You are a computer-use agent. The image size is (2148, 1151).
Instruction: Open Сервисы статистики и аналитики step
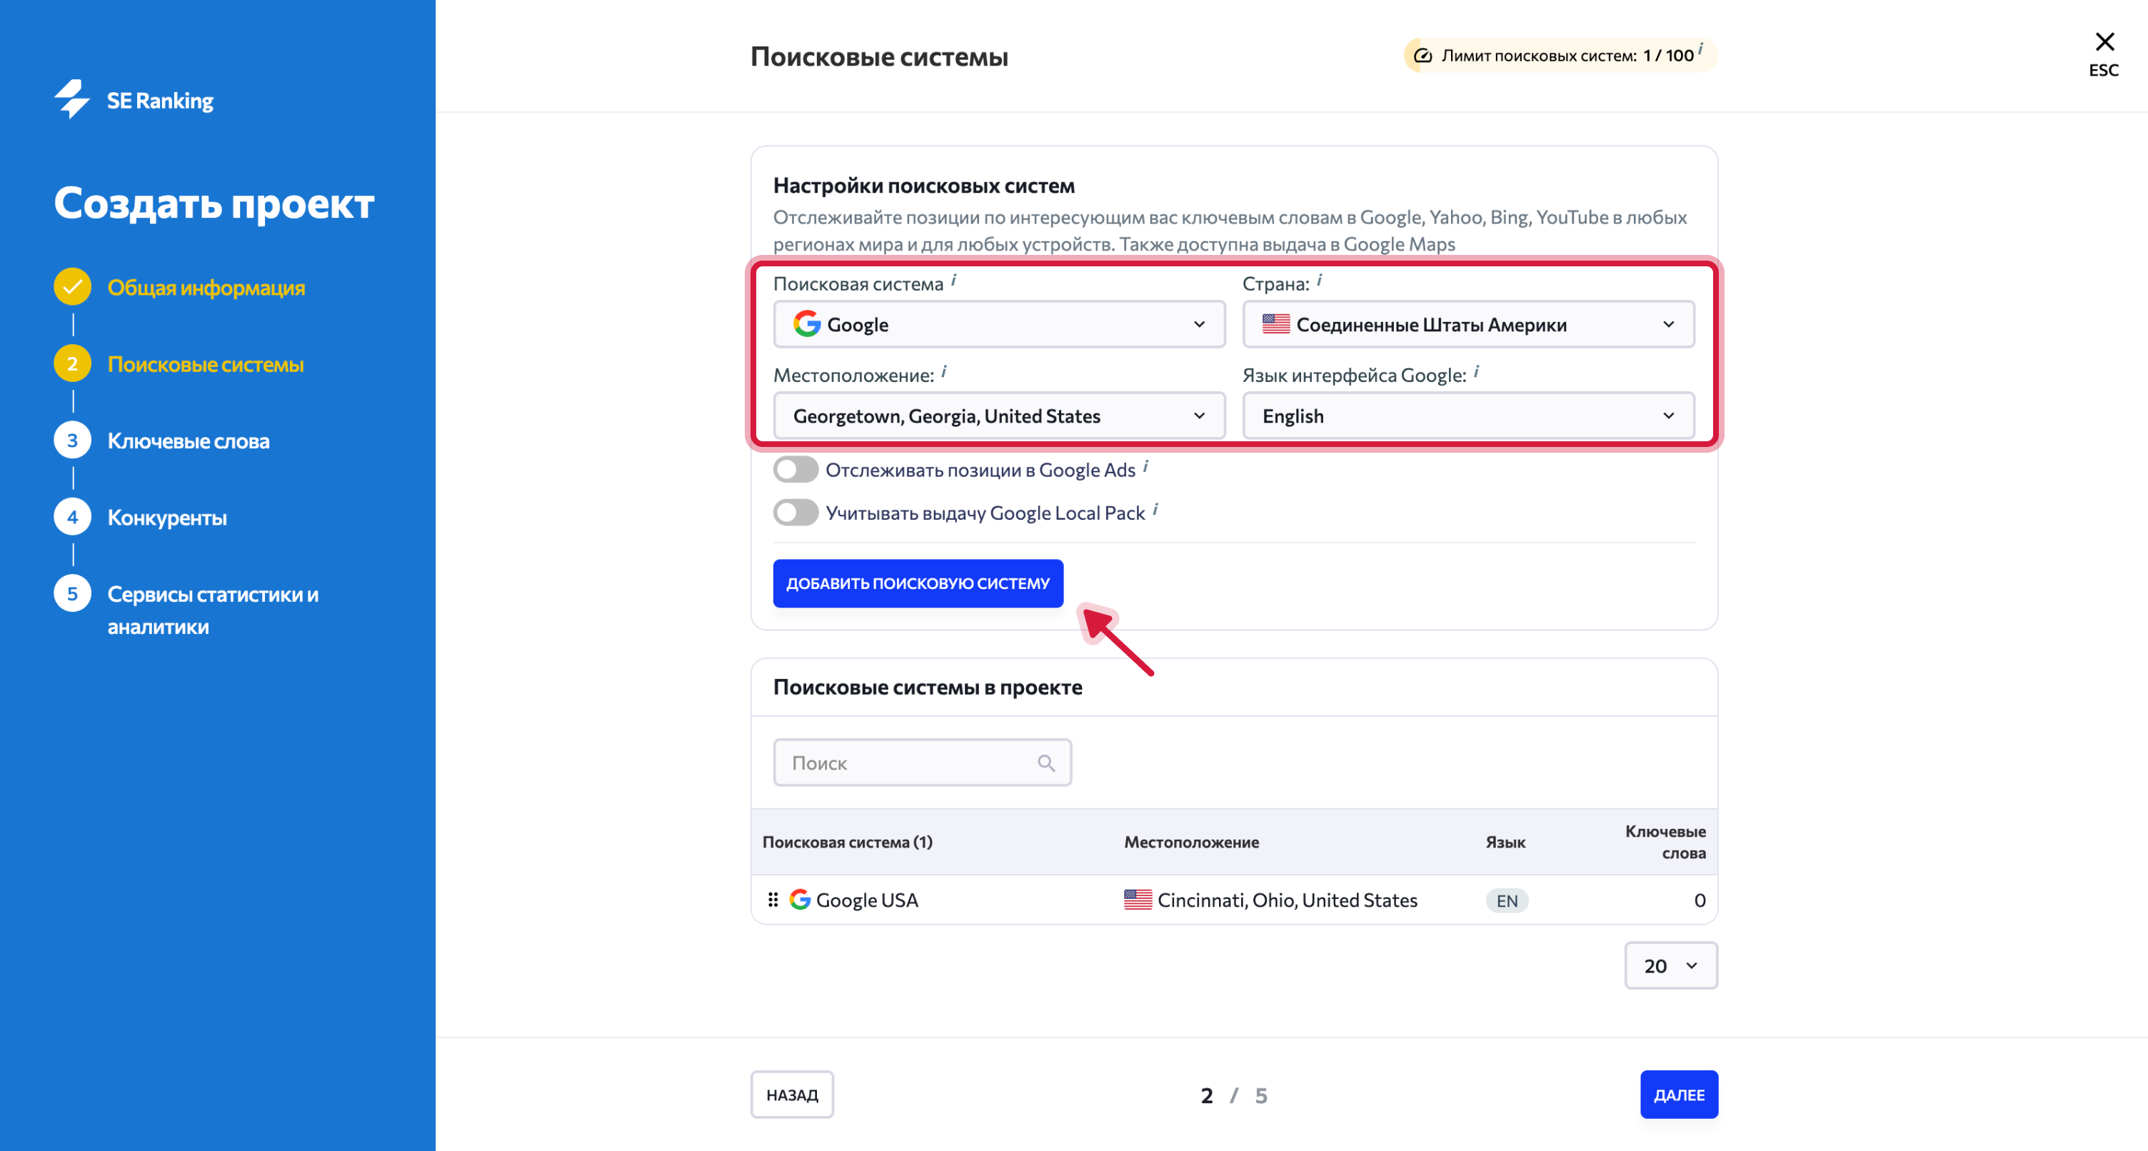click(213, 610)
